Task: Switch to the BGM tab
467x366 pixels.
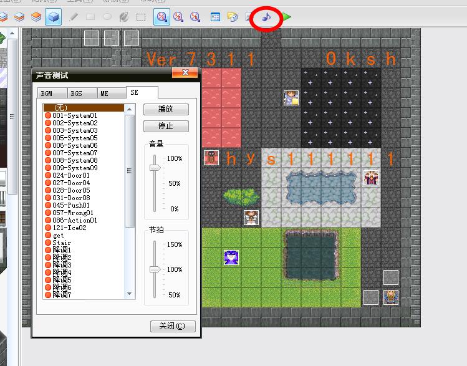Action: coord(52,93)
